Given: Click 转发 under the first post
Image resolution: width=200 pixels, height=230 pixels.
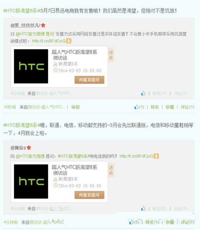Looking at the screenshot, I should pyautogui.click(x=155, y=107).
